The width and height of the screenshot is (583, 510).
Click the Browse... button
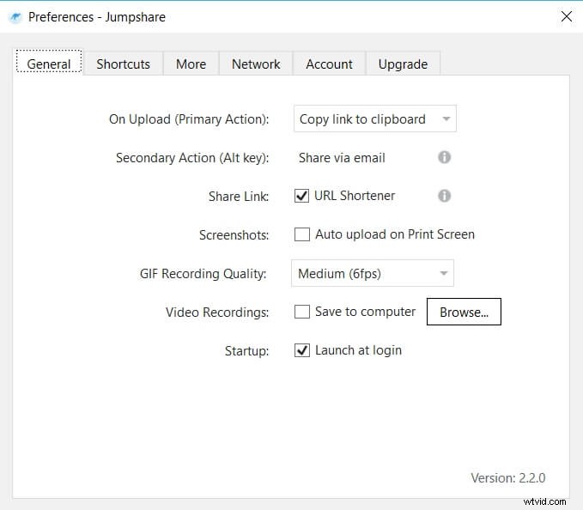[x=464, y=312]
